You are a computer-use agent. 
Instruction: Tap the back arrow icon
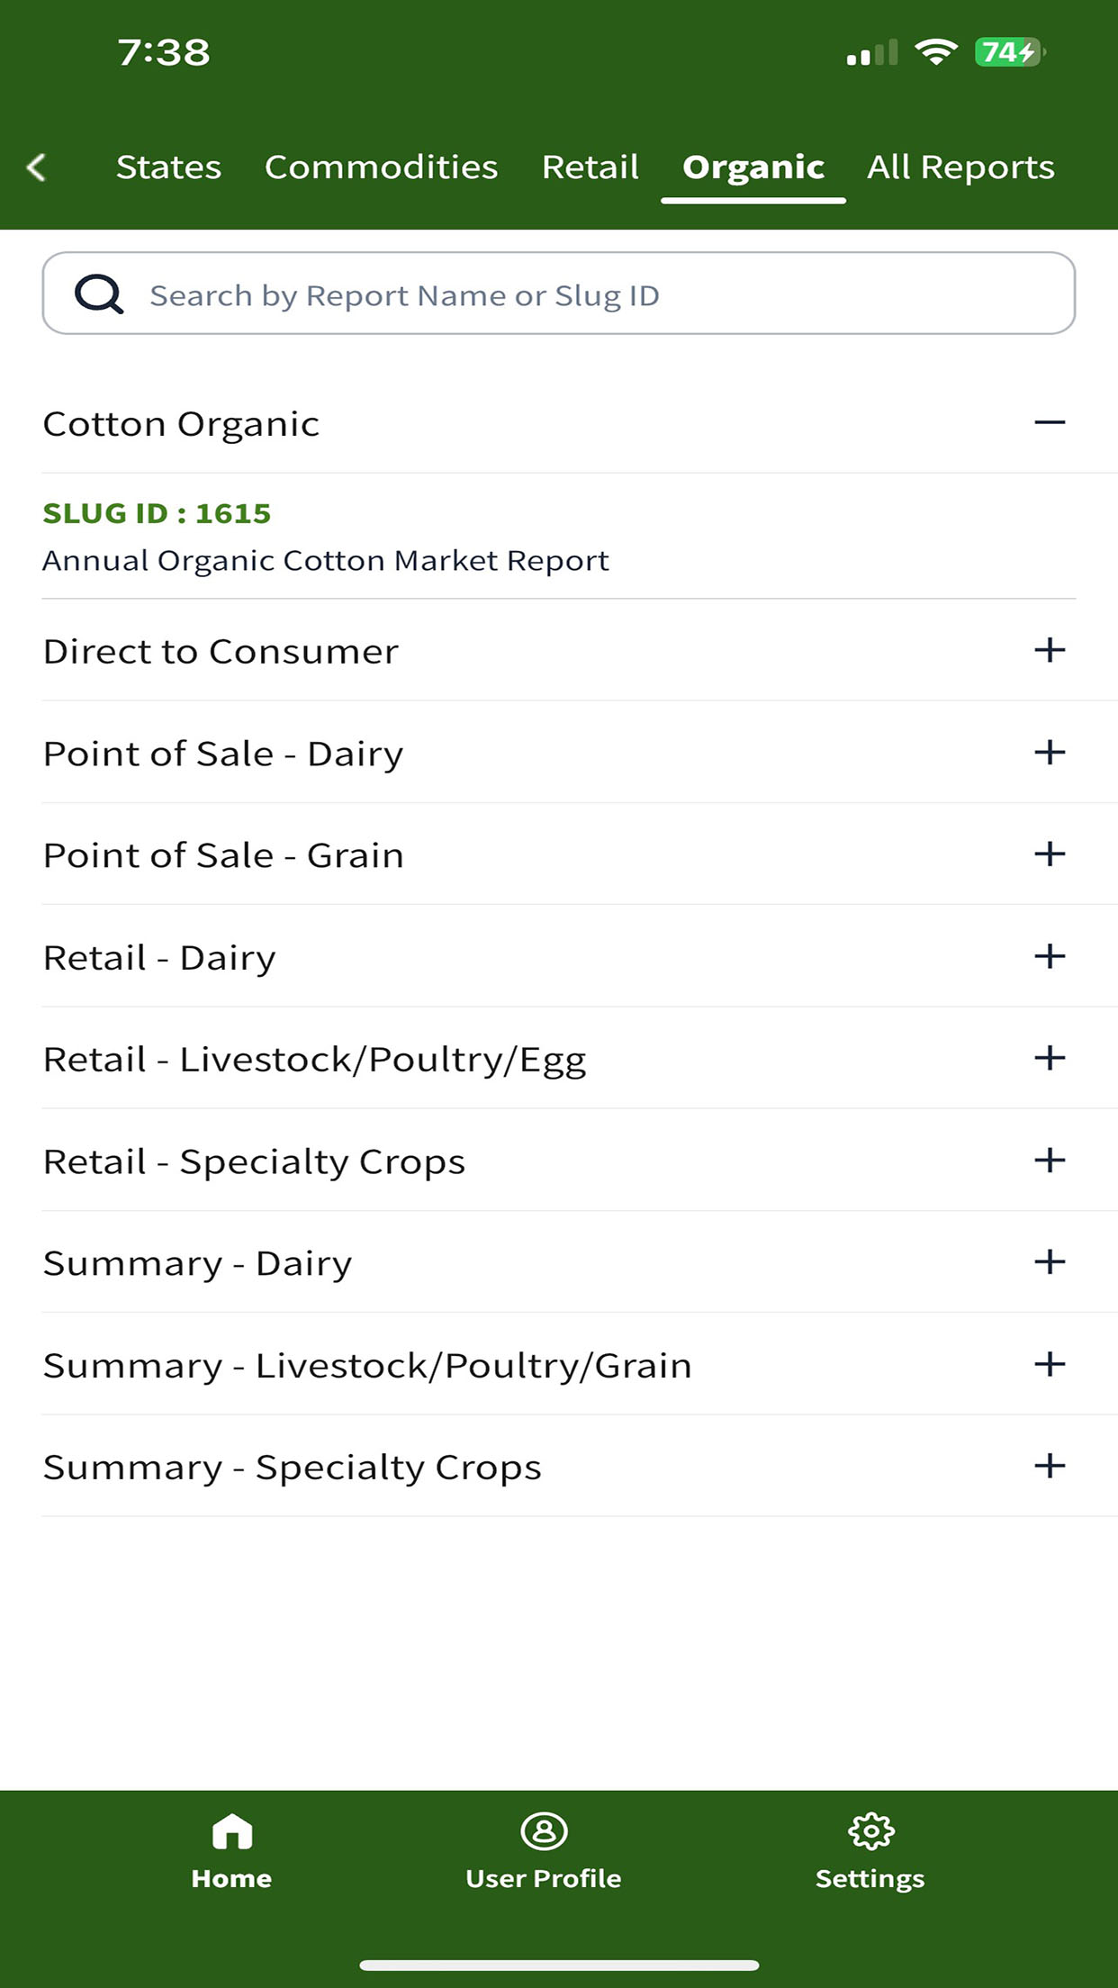[x=37, y=167]
